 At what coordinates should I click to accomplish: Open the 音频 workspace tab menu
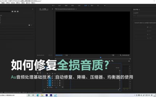[x=88, y=6]
